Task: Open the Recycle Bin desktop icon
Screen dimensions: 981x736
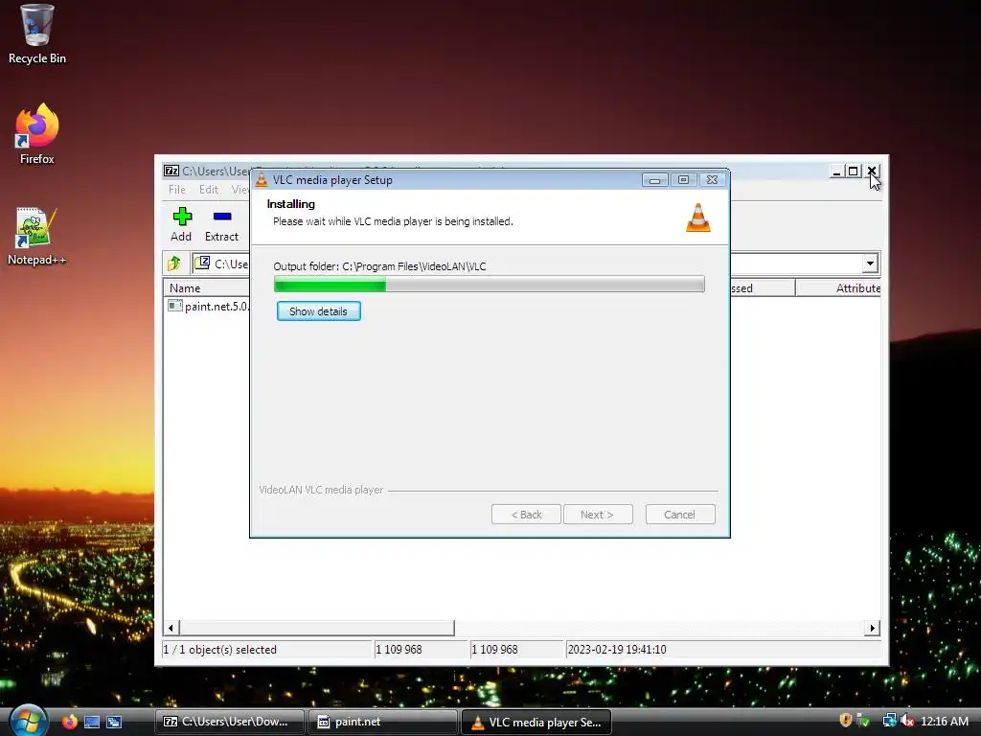Action: coord(36,34)
